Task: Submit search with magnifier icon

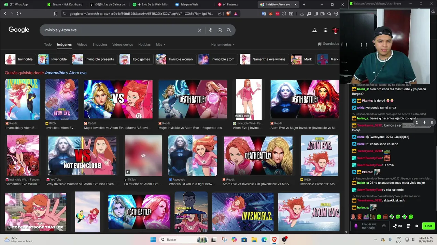Action: (x=229, y=30)
